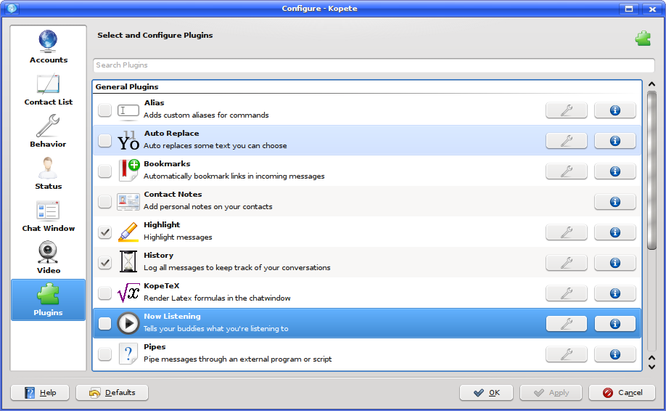The height and width of the screenshot is (411, 666).
Task: Show info about the Highlight plugin
Action: (x=615, y=232)
